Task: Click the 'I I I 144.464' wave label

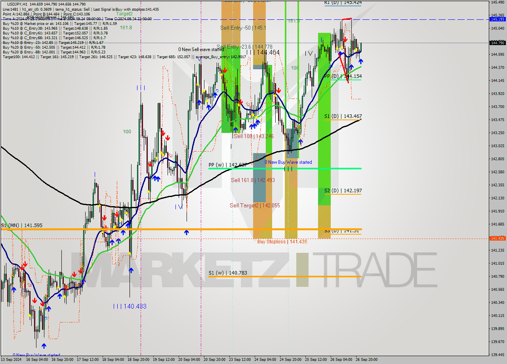Action: (x=263, y=52)
